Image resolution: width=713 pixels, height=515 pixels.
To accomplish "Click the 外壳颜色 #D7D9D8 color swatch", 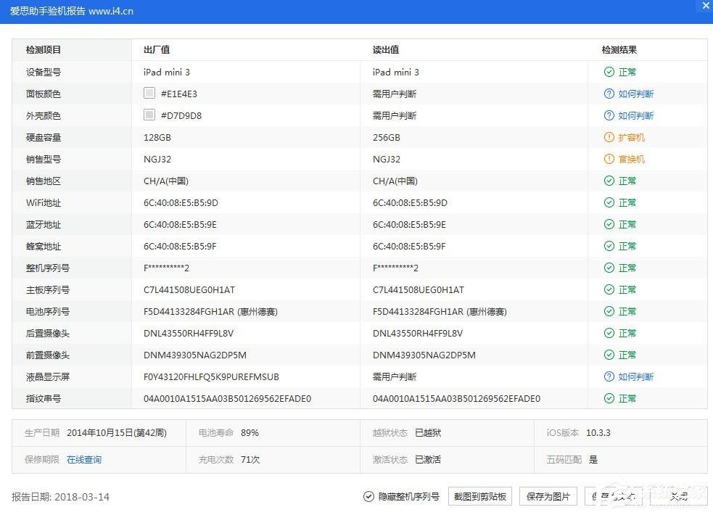I will pyautogui.click(x=149, y=115).
